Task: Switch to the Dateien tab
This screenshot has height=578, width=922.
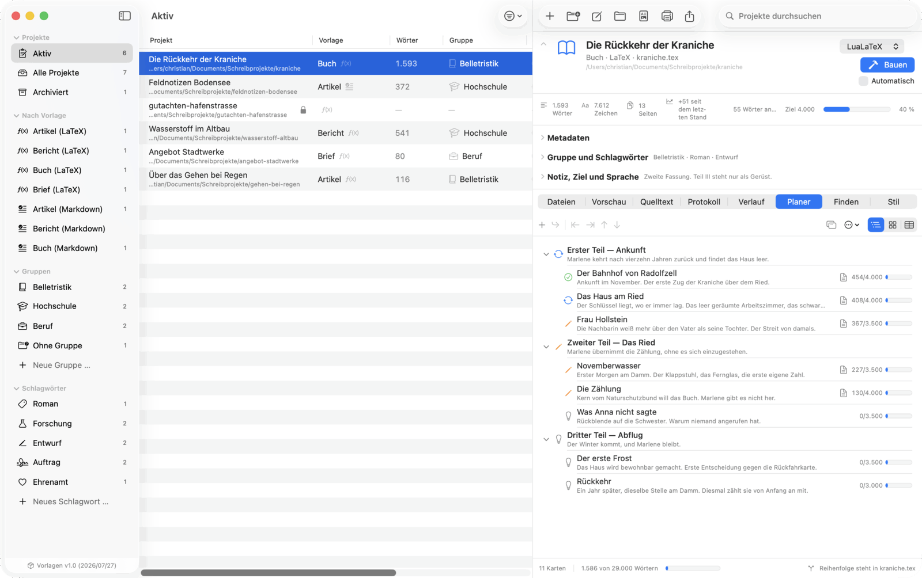Action: [561, 202]
